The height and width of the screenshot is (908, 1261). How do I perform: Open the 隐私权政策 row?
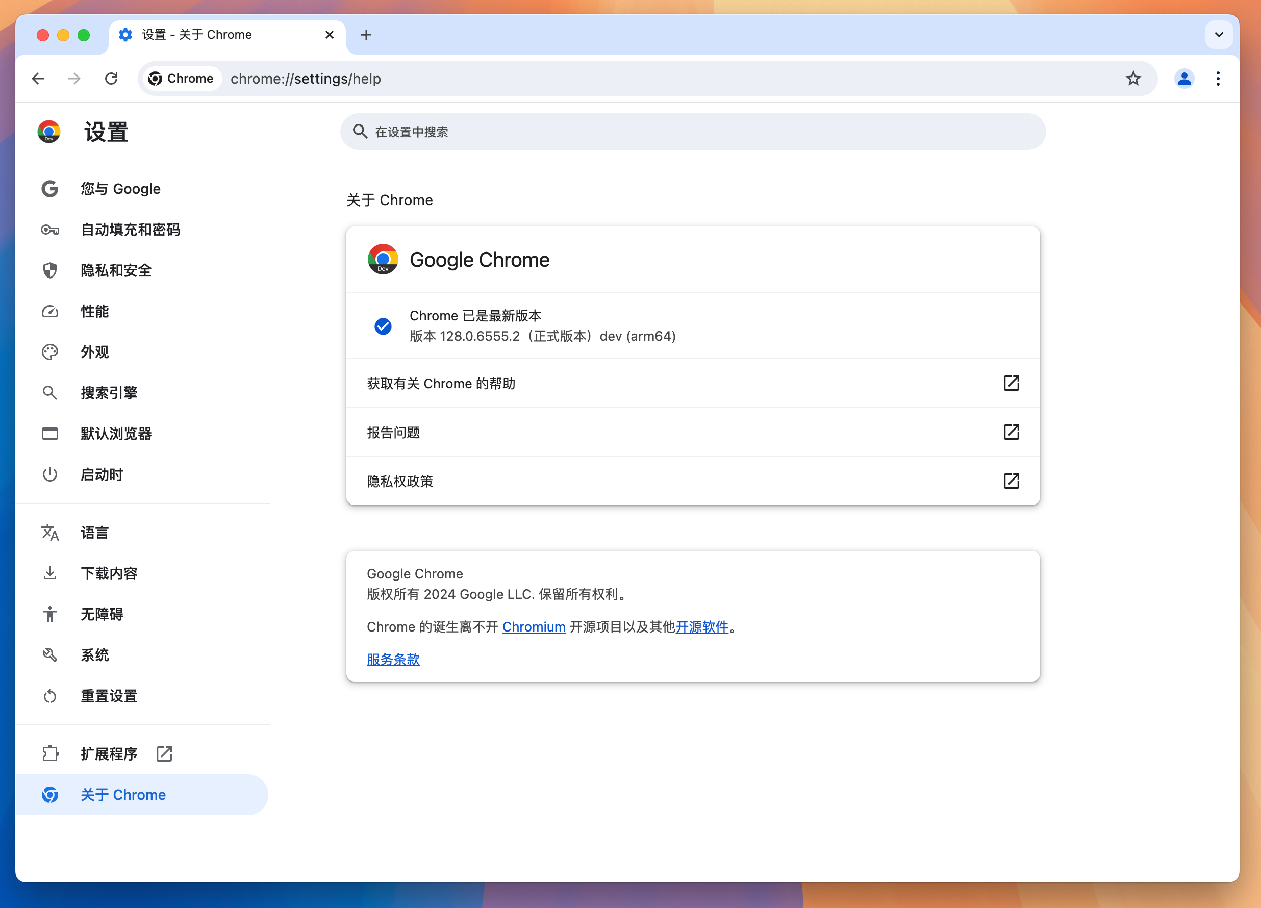tap(693, 481)
